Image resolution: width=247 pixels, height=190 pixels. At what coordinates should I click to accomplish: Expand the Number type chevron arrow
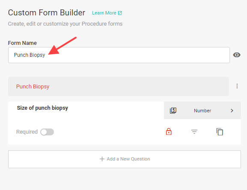[232, 111]
